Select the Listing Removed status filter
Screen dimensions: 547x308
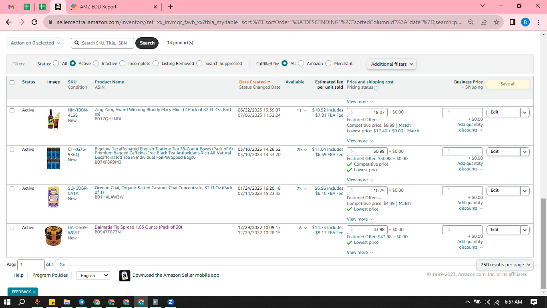pos(155,63)
